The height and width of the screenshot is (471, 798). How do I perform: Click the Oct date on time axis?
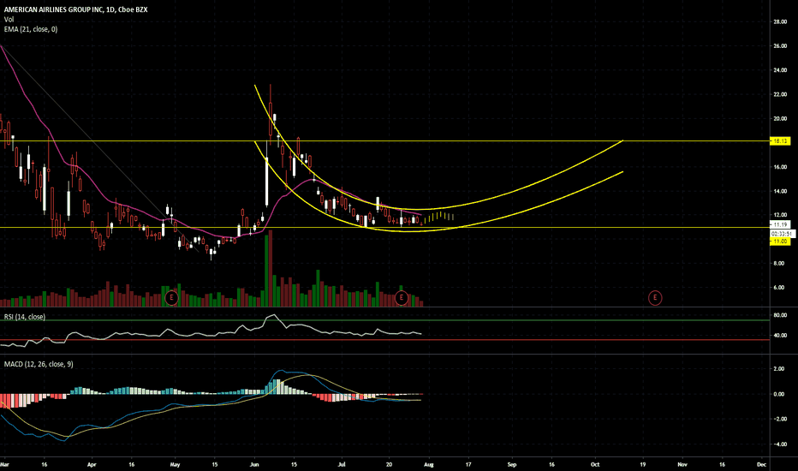click(x=595, y=464)
